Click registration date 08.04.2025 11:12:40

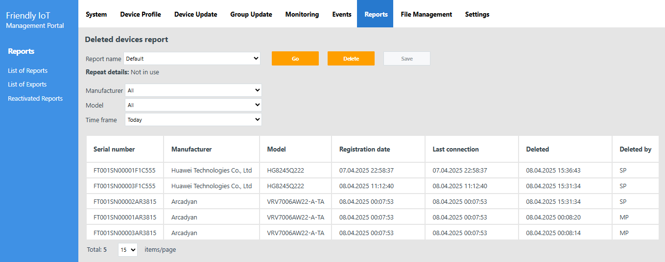click(366, 186)
